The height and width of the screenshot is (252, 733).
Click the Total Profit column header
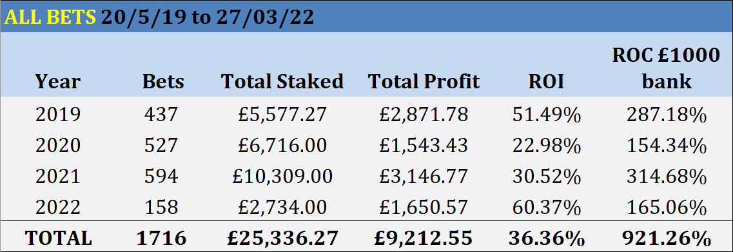[x=424, y=82]
